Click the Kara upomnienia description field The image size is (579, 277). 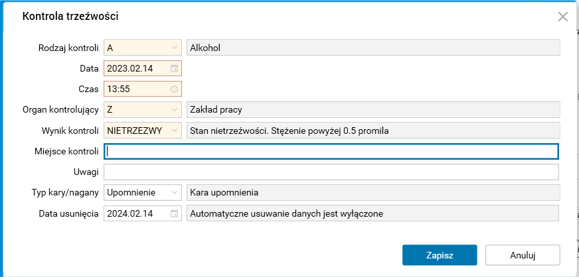point(373,192)
